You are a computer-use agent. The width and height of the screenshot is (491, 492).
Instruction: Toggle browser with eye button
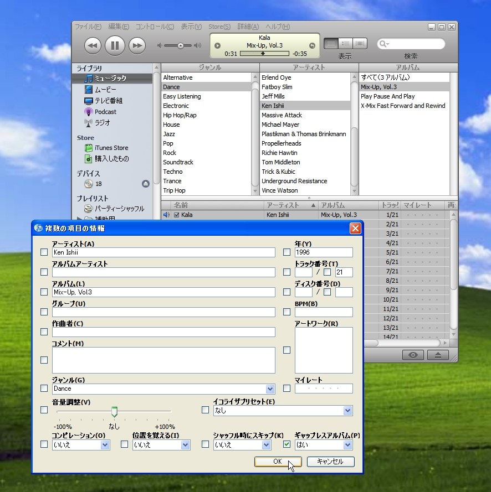[413, 355]
